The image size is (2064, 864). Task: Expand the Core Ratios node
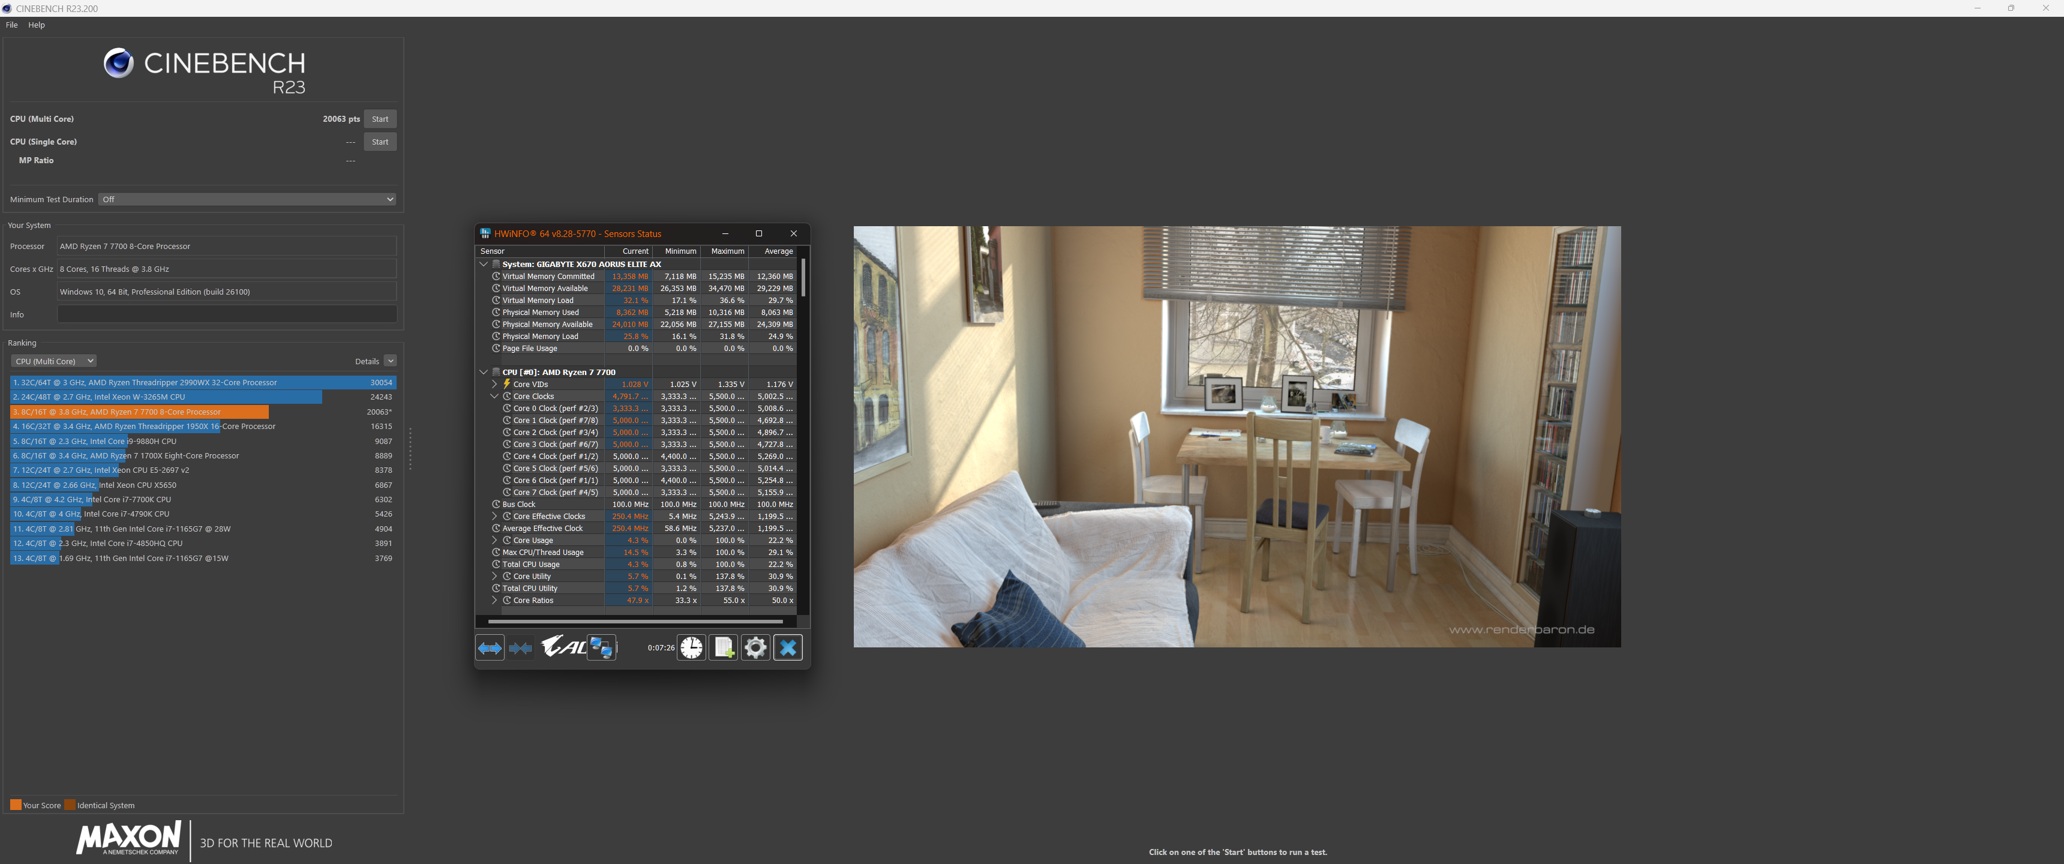point(494,601)
